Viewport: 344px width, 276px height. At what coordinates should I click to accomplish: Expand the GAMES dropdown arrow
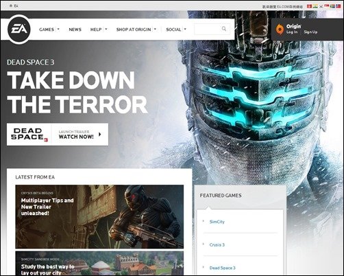pyautogui.click(x=58, y=30)
